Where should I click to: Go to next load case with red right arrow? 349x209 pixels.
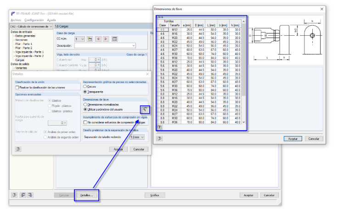(106, 39)
